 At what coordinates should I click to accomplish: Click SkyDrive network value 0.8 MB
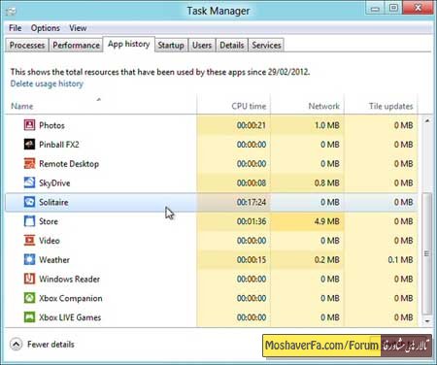point(326,183)
